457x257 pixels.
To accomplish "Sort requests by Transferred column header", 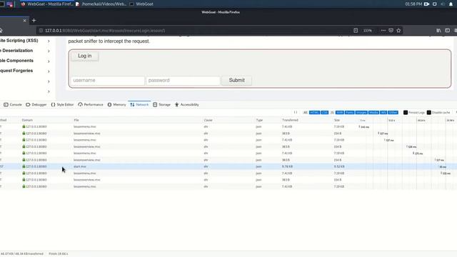I will tap(290, 120).
